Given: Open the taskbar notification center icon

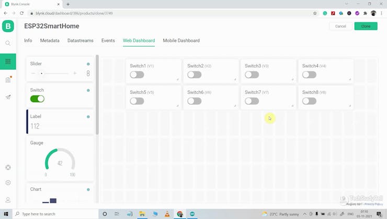Looking at the screenshot, I should click(379, 214).
